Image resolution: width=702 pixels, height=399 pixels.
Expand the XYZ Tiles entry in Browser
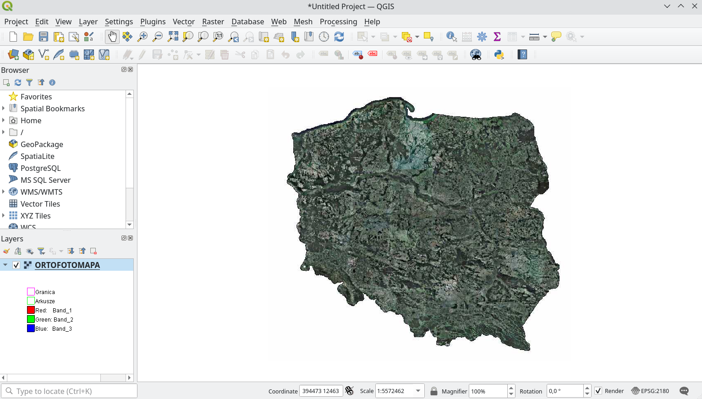[x=4, y=215]
